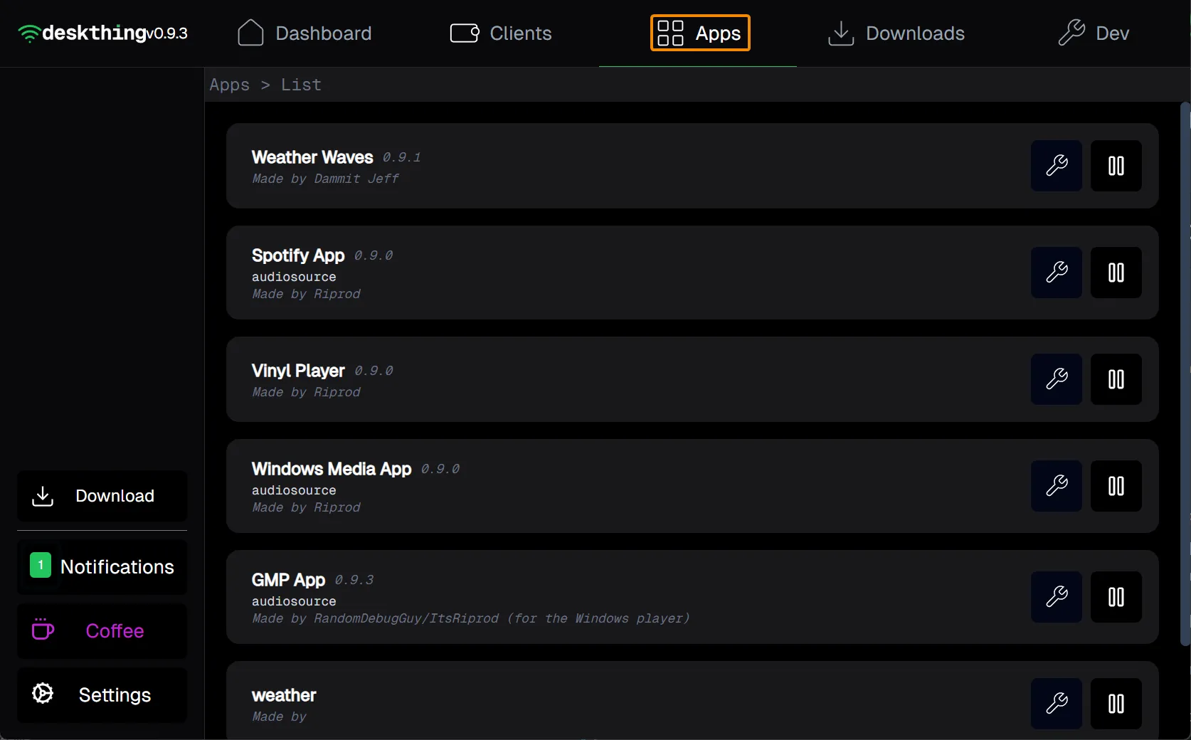Click the Downloads arrow icon
Screen dimensions: 1191x740
pos(841,33)
